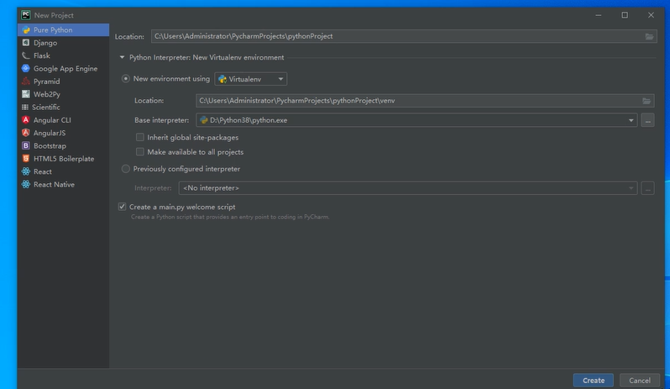Minimize the New Project window
The height and width of the screenshot is (389, 670).
coord(598,15)
